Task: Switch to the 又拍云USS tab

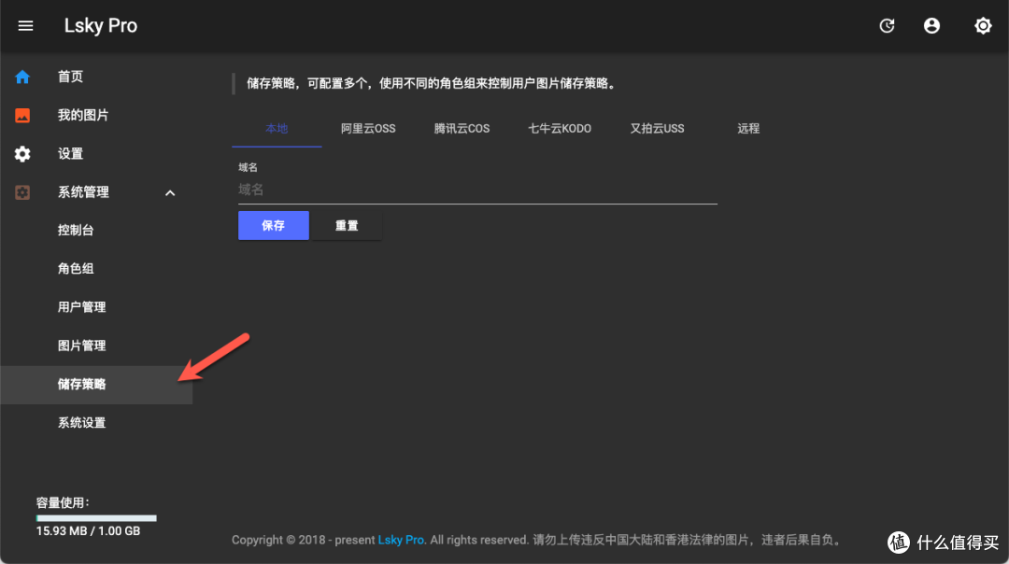Action: (x=657, y=129)
